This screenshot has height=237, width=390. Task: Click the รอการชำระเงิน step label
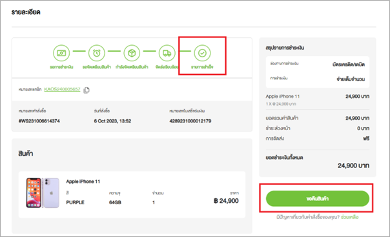point(61,67)
